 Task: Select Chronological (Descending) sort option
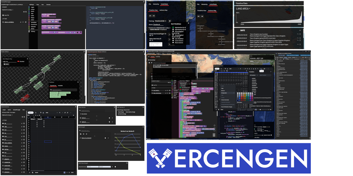click(x=173, y=35)
